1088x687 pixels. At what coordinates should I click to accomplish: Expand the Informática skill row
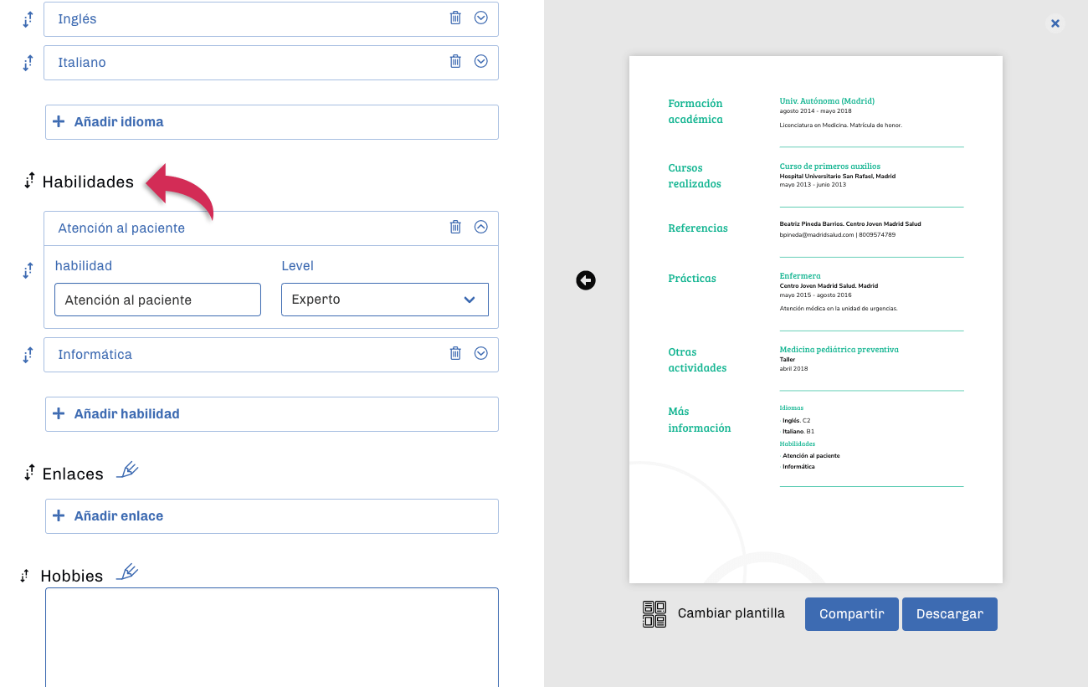481,353
